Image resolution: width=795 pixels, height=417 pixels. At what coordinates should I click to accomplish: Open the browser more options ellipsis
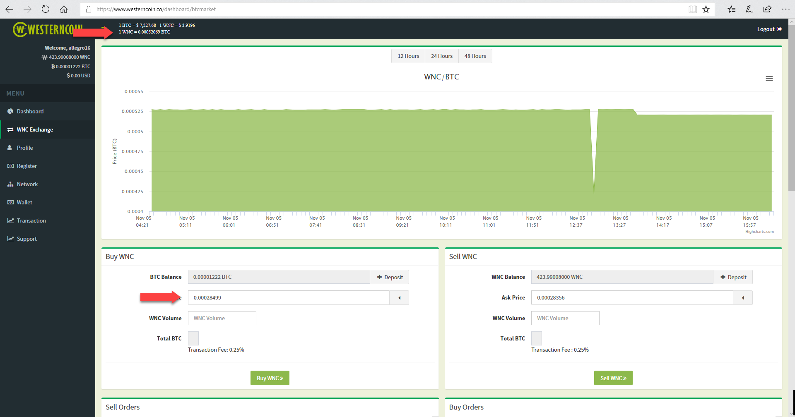(x=785, y=9)
